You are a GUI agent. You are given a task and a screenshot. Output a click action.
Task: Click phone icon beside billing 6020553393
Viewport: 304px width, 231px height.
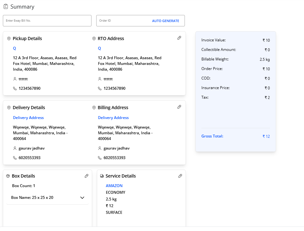[x=100, y=158]
